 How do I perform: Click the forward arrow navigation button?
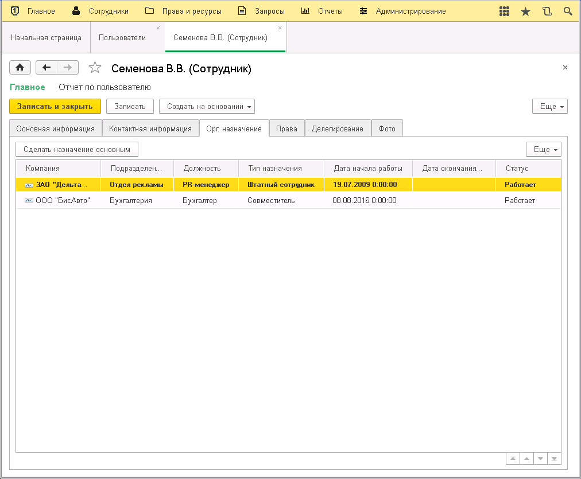click(x=67, y=68)
